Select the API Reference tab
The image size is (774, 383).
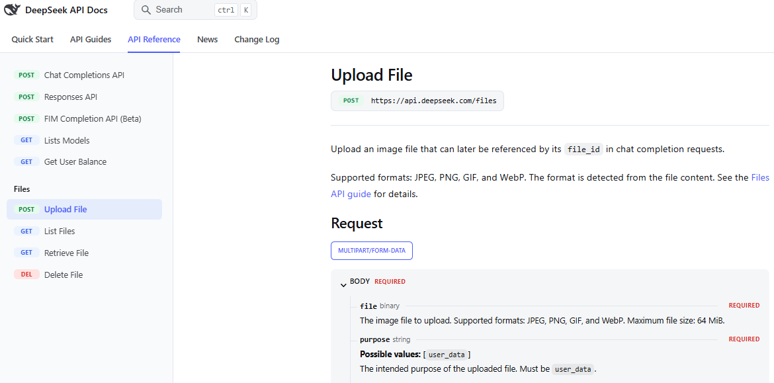pyautogui.click(x=154, y=40)
